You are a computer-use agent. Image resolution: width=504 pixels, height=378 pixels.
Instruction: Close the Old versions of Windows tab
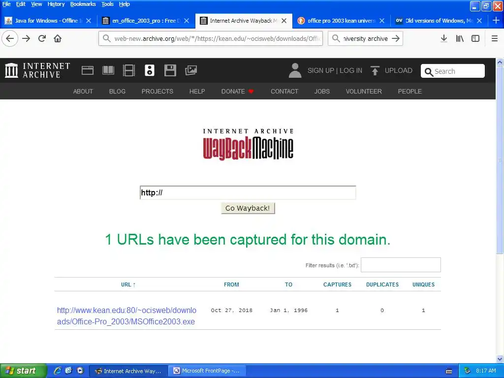point(479,21)
